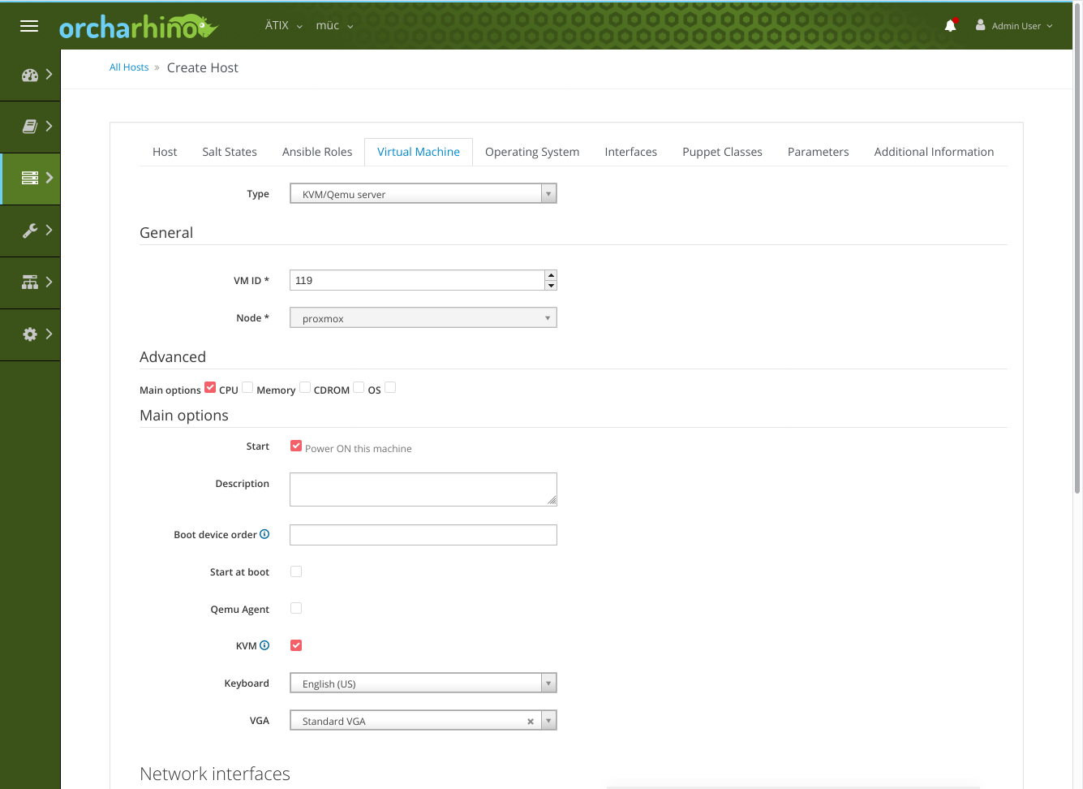This screenshot has width=1083, height=789.
Task: Switch to the Ansible Roles tab
Action: click(x=317, y=152)
